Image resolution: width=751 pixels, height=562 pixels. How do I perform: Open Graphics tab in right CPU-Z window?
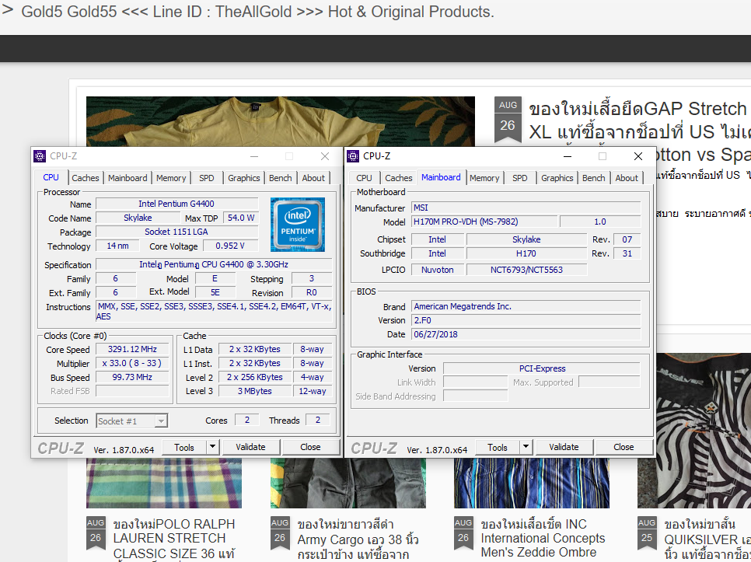point(557,178)
